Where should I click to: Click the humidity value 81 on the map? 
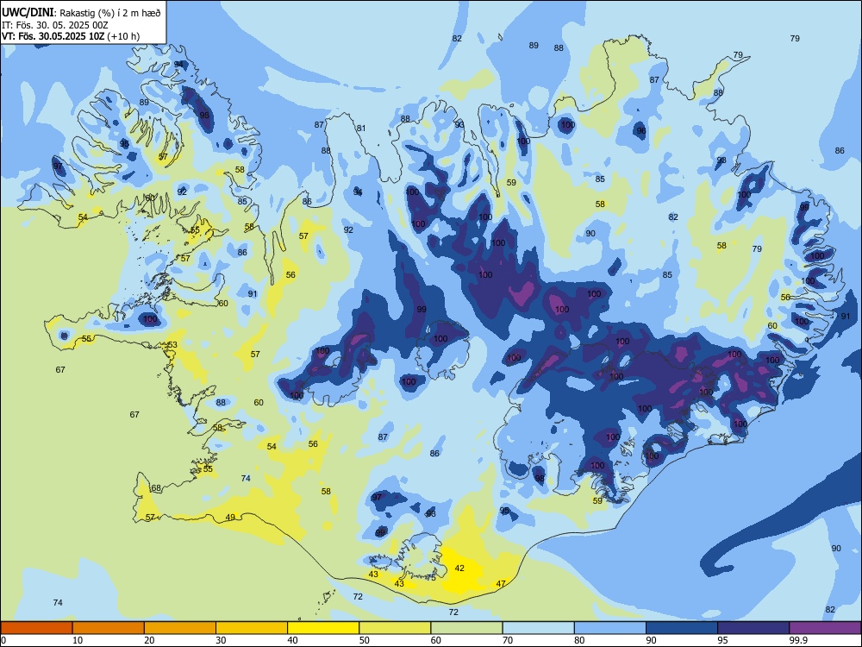point(361,129)
